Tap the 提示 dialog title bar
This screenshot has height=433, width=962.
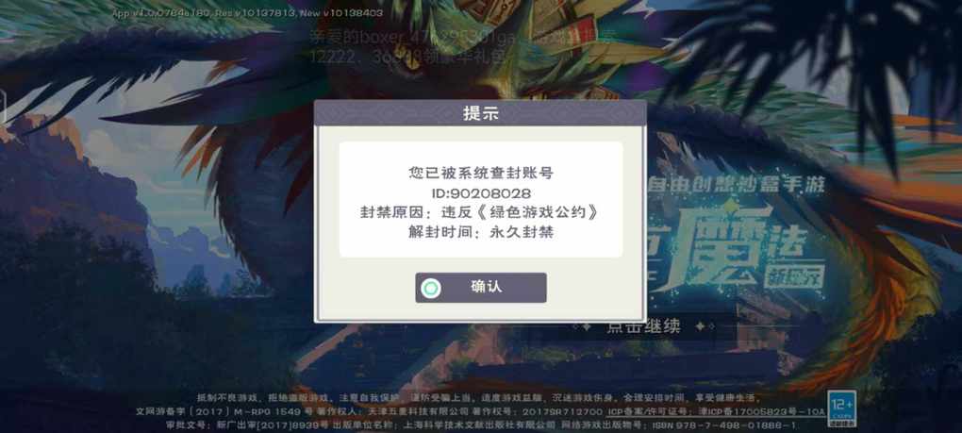pyautogui.click(x=480, y=113)
